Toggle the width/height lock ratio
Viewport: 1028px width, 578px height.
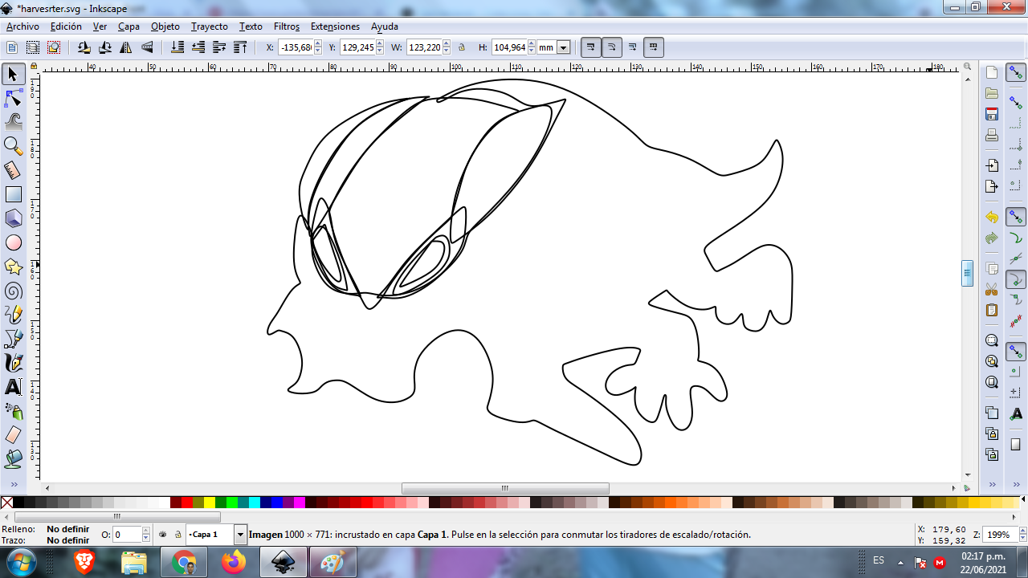tap(462, 47)
